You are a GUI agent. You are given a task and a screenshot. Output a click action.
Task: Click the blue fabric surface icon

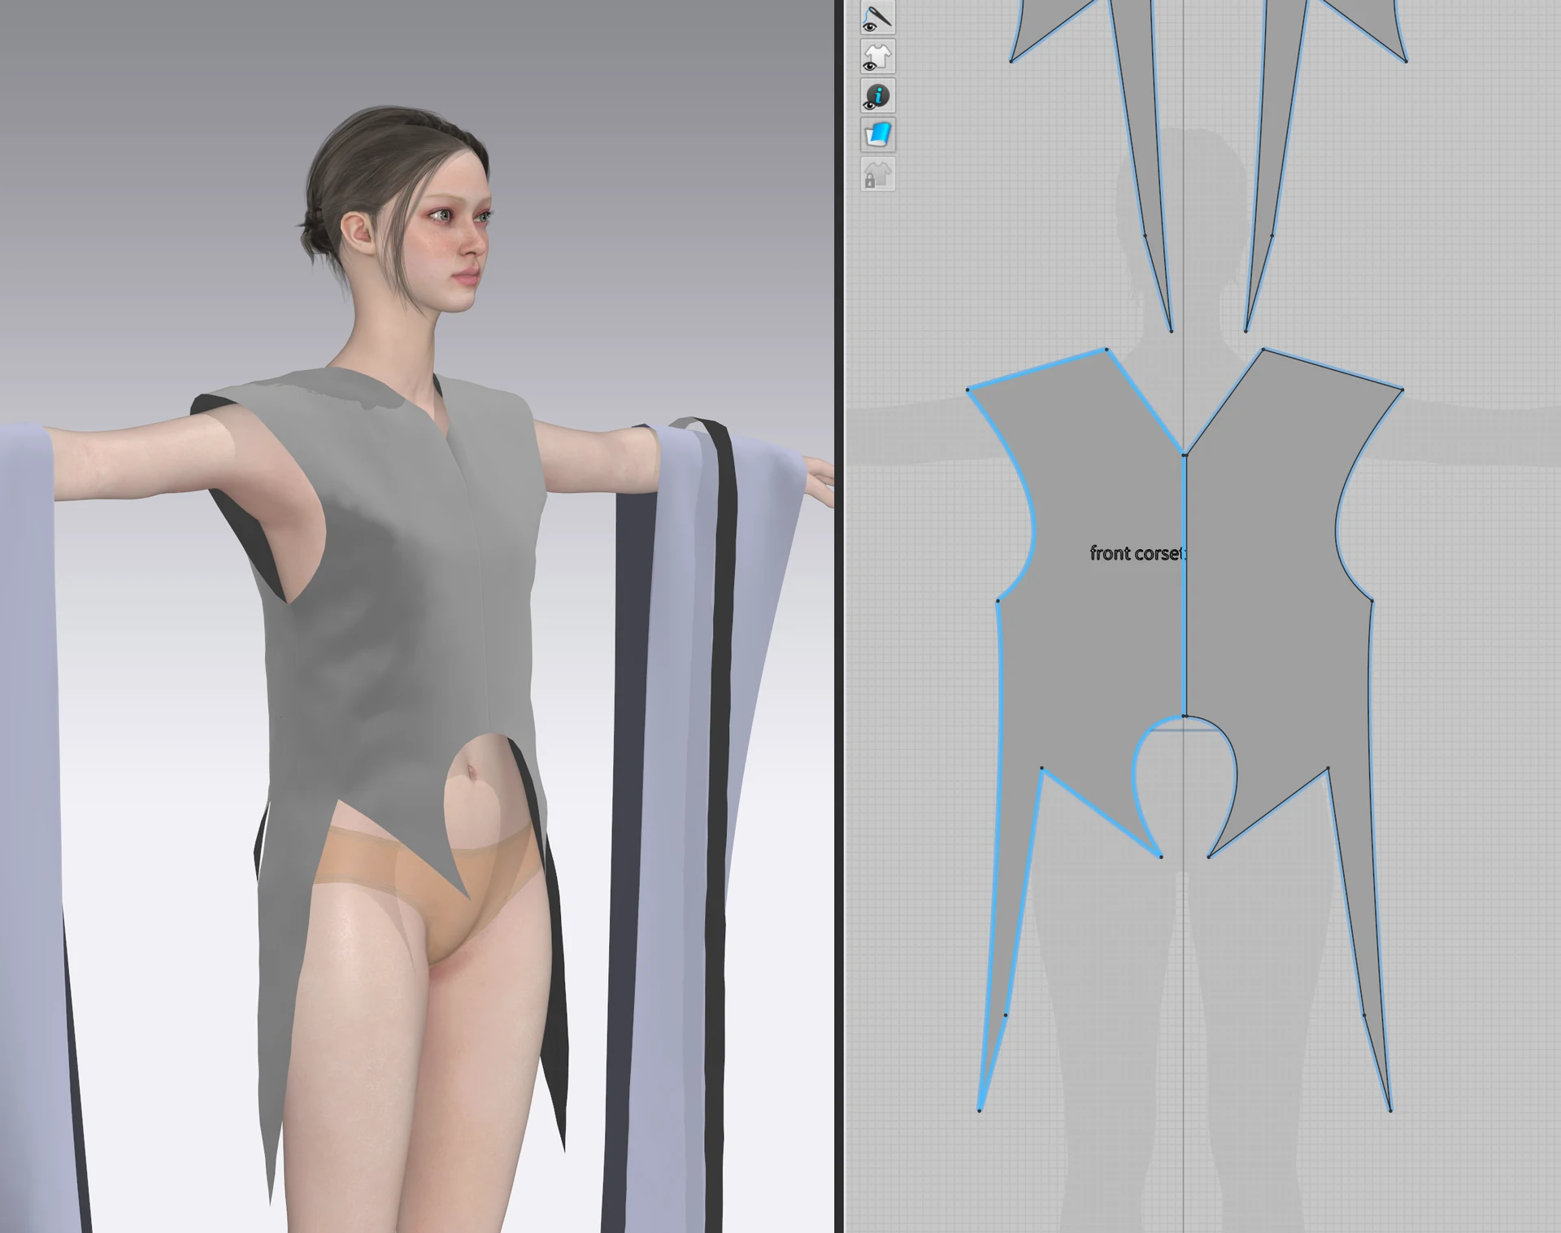877,135
